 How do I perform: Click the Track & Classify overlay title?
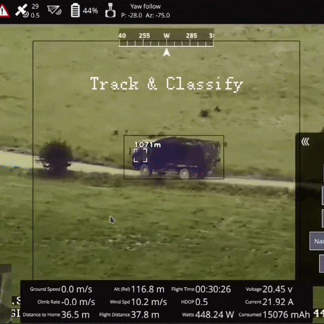point(167,84)
